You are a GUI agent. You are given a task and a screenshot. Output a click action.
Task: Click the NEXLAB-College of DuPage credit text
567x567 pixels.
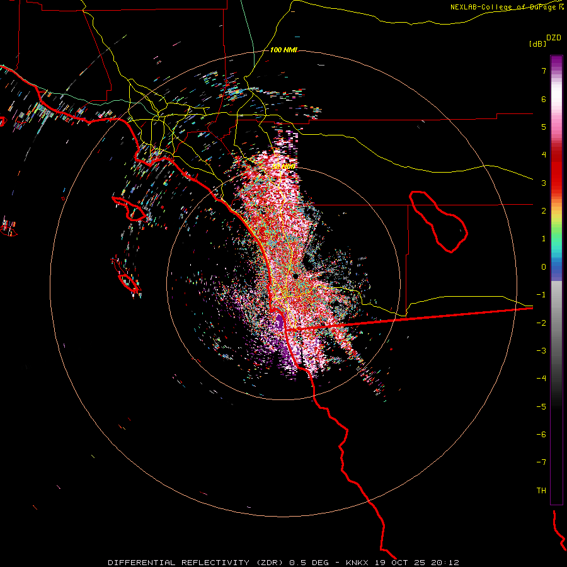pyautogui.click(x=504, y=7)
